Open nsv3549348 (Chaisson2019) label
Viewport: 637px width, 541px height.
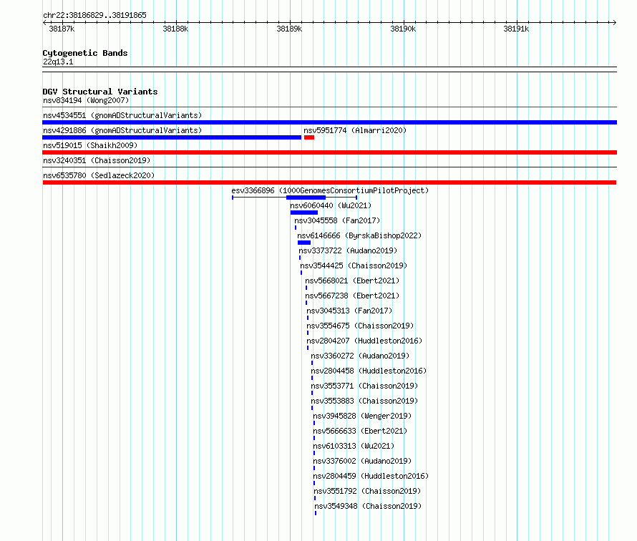pos(368,506)
